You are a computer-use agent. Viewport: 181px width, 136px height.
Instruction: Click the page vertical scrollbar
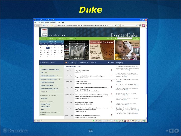click(x=146, y=73)
